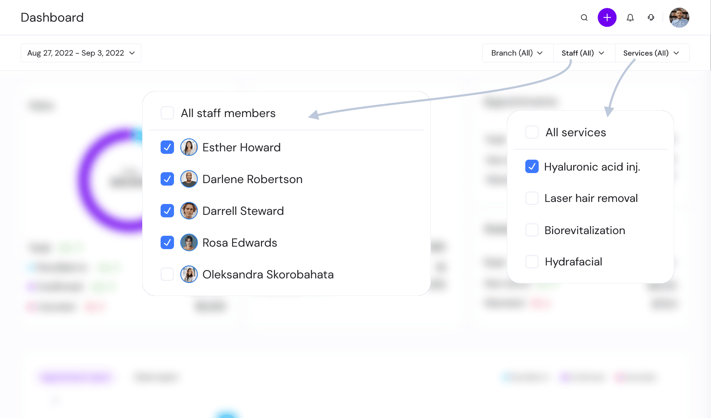Open the date range picker dropdown

click(x=81, y=53)
